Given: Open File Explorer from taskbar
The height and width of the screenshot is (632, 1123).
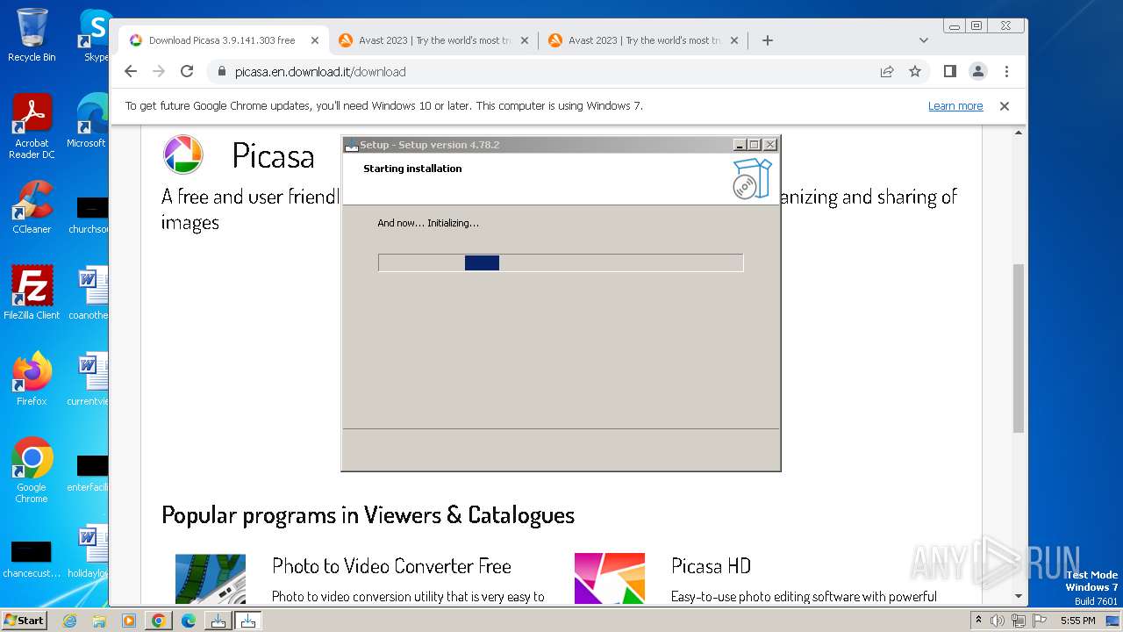Looking at the screenshot, I should point(99,621).
